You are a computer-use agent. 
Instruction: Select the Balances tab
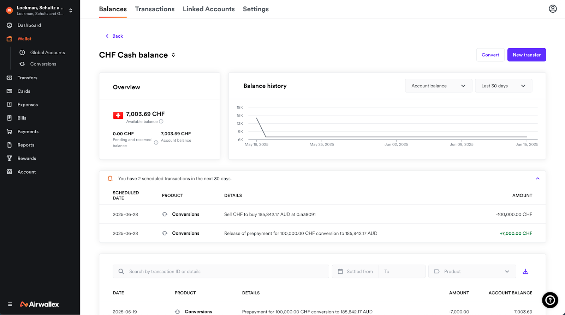[x=113, y=9]
